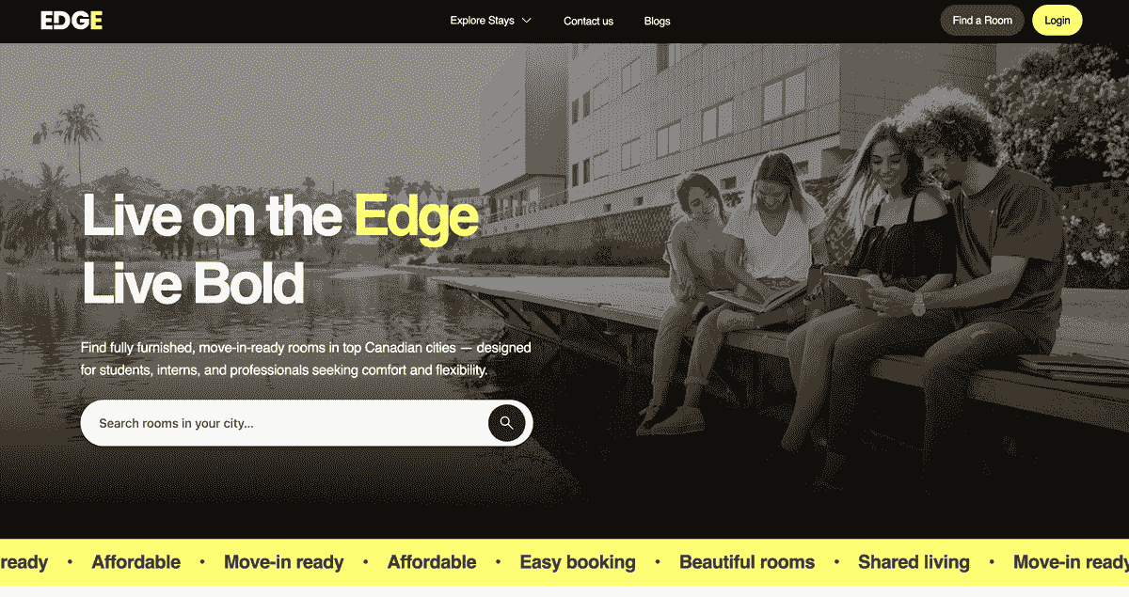This screenshot has width=1129, height=597.
Task: Click the 'Find fully furnished' description paragraph
Action: click(x=307, y=359)
